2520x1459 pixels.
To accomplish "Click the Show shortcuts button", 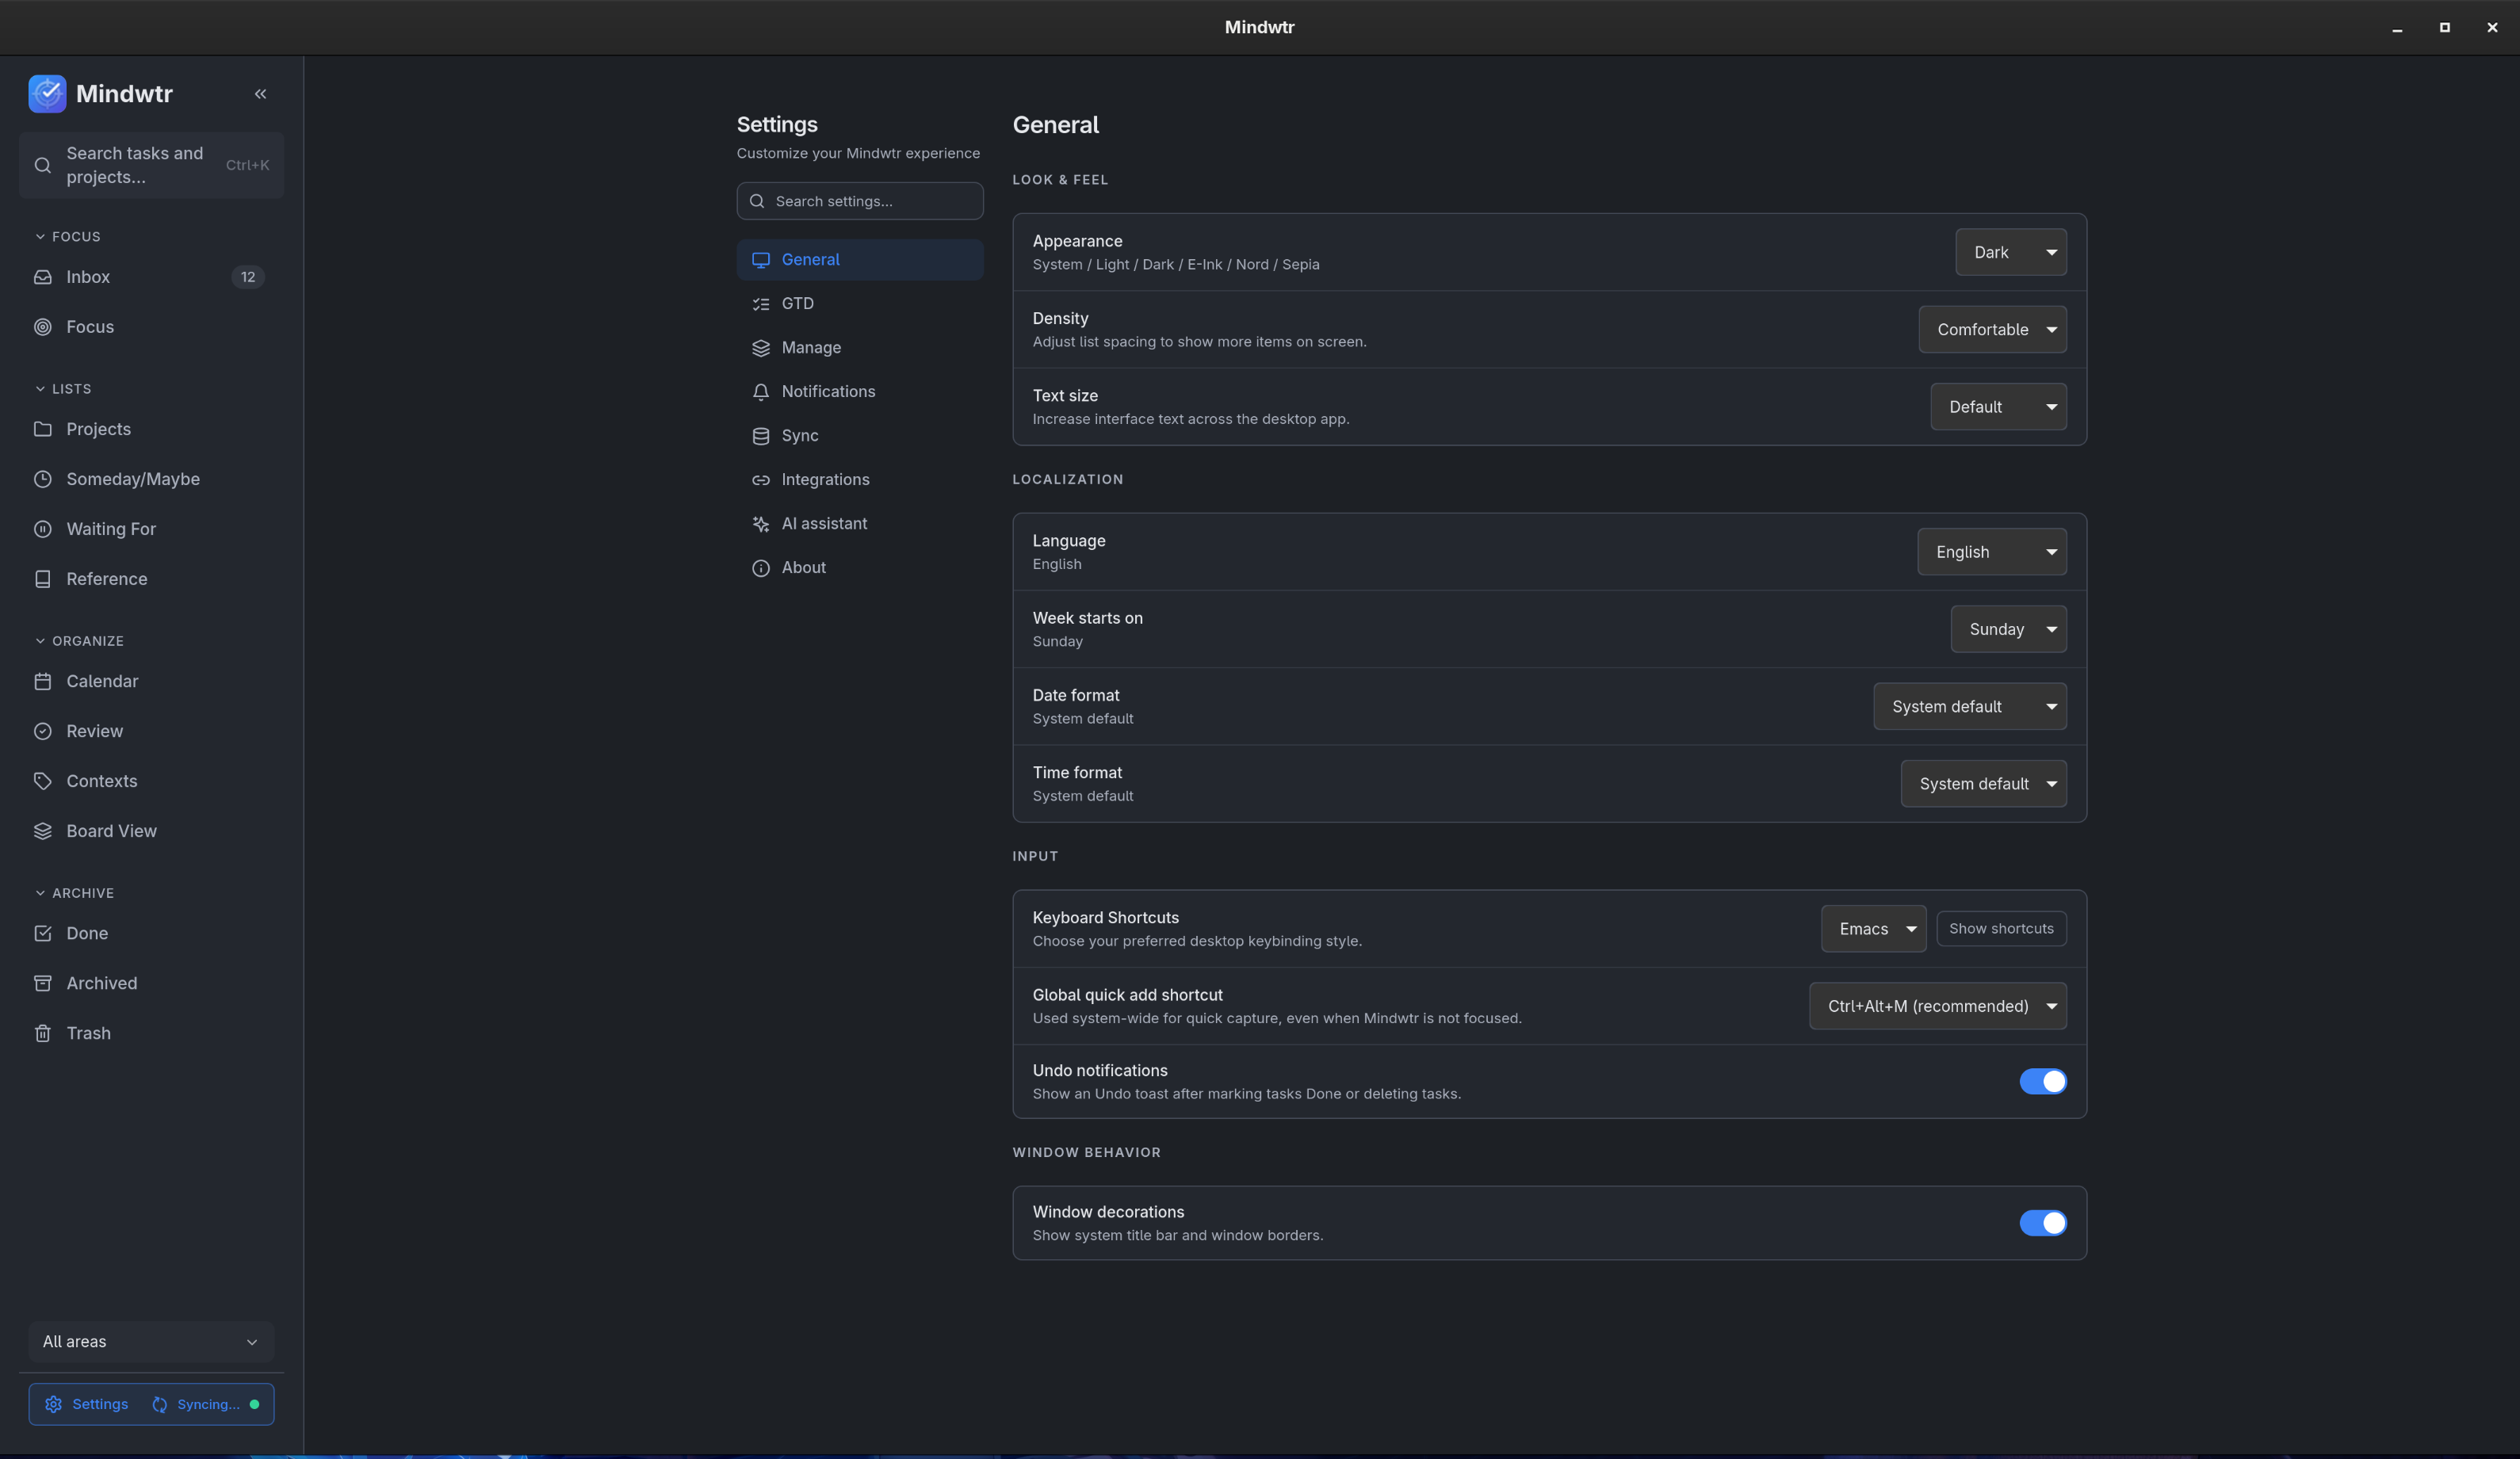I will pos(2001,929).
